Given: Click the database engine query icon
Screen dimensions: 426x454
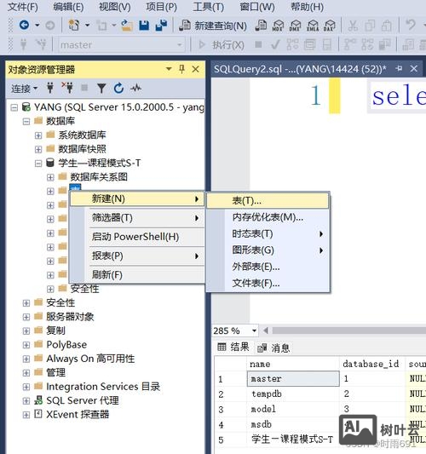Looking at the screenshot, I should [261, 26].
